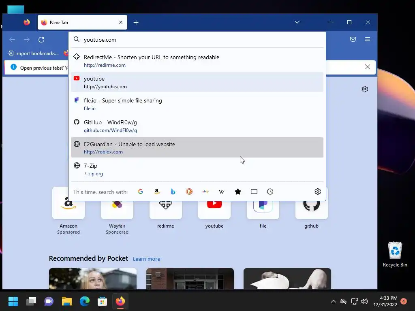The image size is (415, 311).
Task: Open GitHub WindFl0w/g suggestion
Action: [197, 126]
